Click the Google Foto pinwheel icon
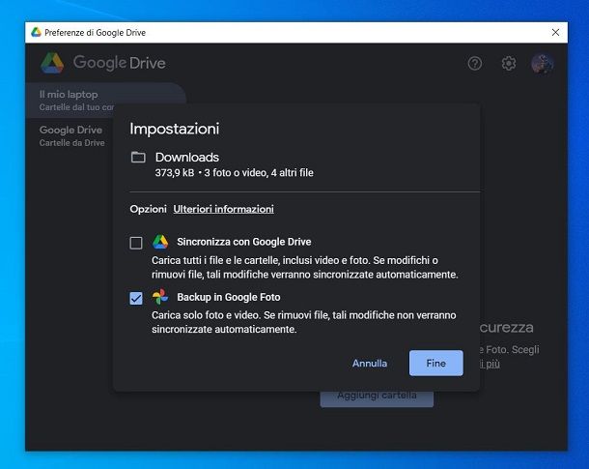 tap(160, 297)
